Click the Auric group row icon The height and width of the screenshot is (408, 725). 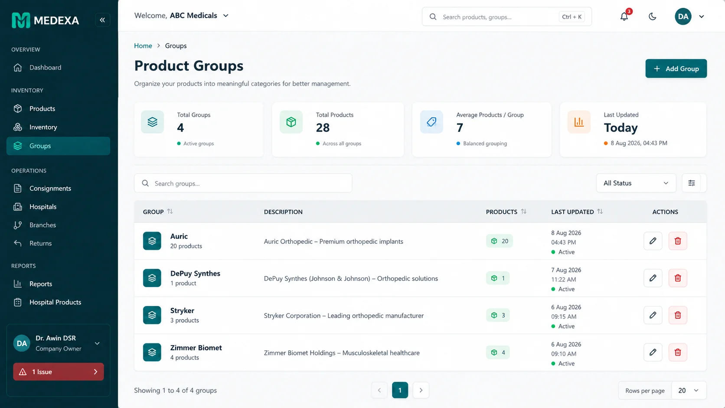[152, 241]
